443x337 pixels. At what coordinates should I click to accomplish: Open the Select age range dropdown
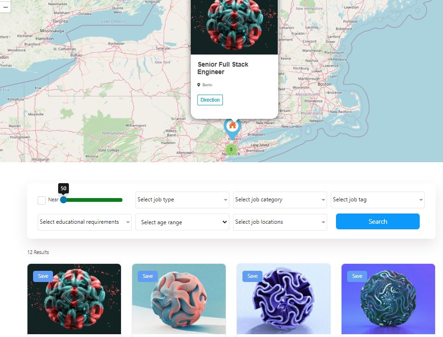[x=182, y=222]
